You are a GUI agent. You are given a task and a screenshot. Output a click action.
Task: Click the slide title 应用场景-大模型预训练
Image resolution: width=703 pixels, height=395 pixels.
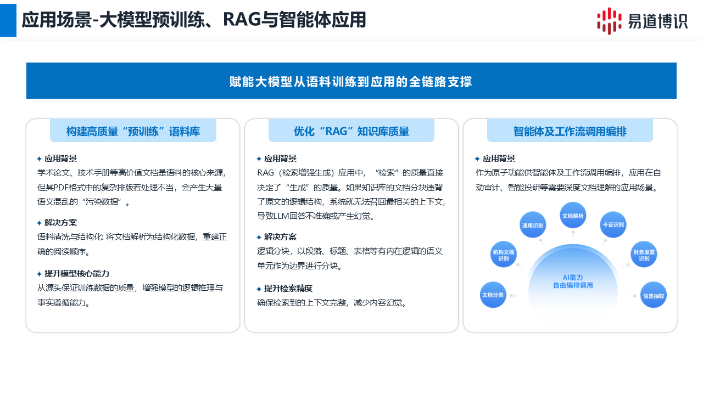coord(193,20)
